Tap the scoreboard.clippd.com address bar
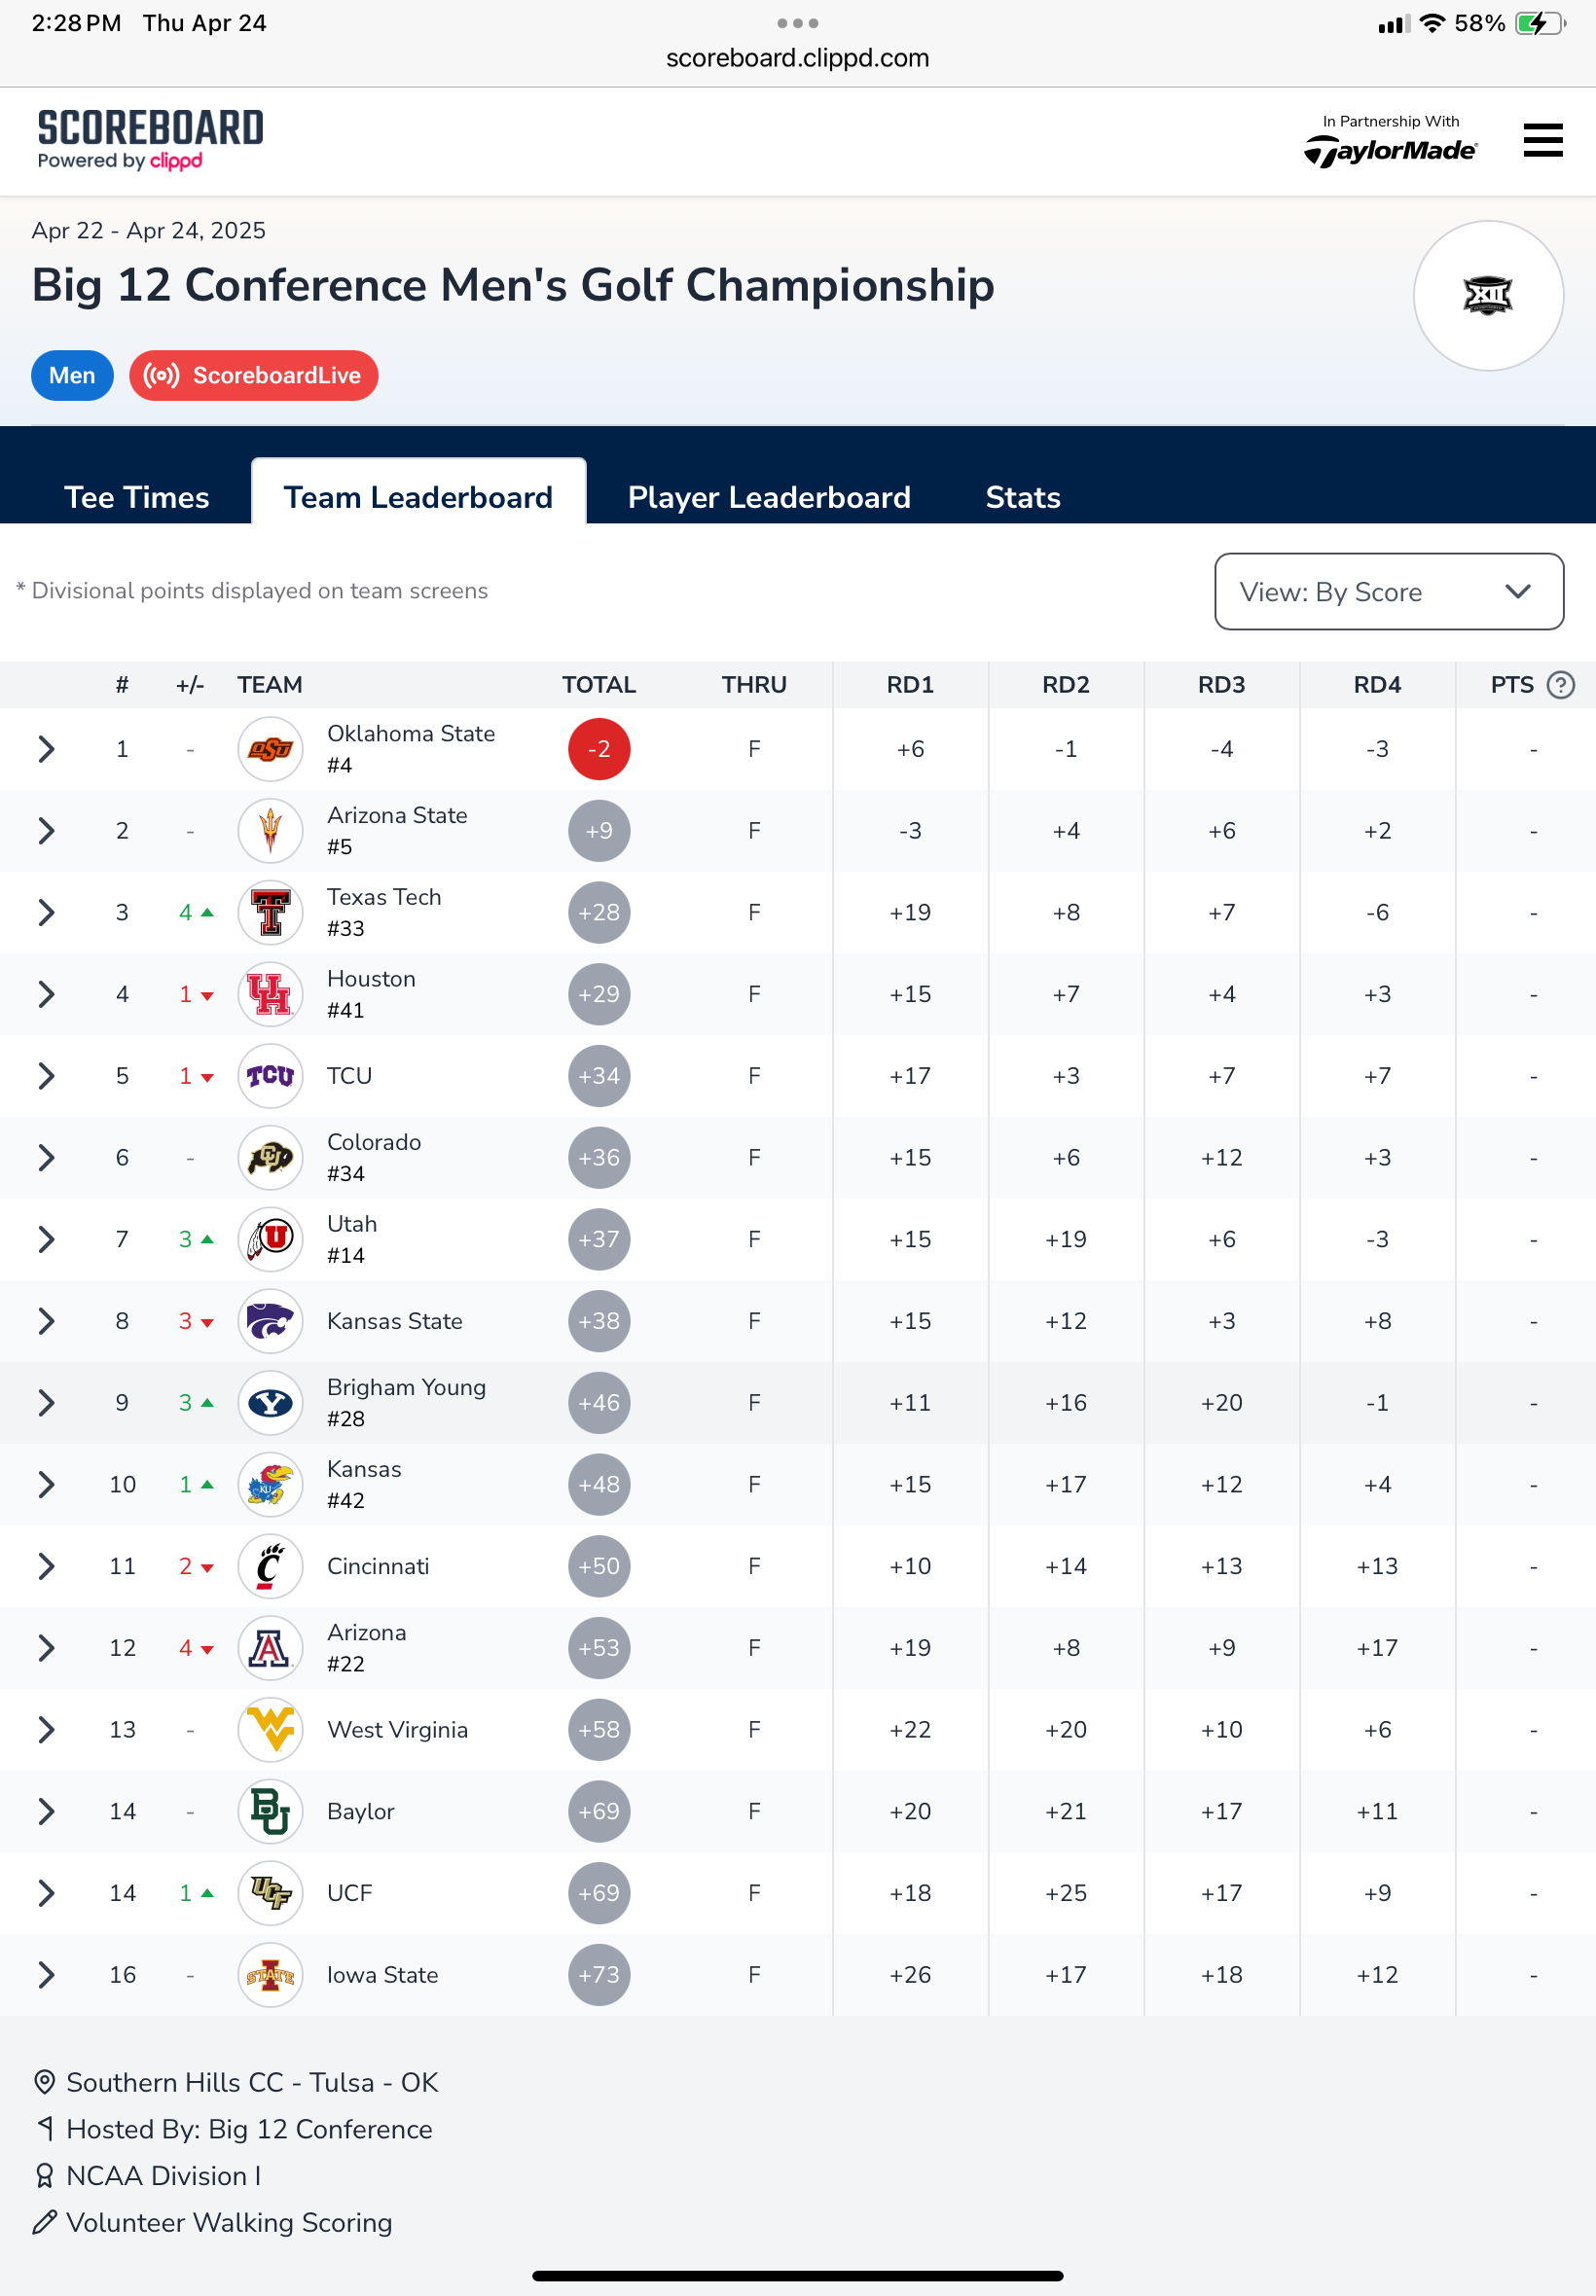1596x2296 pixels. click(797, 58)
